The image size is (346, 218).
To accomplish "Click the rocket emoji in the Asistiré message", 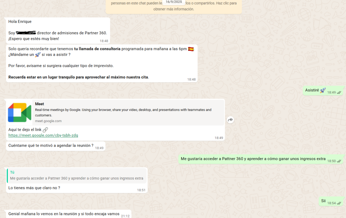I will (x=323, y=90).
